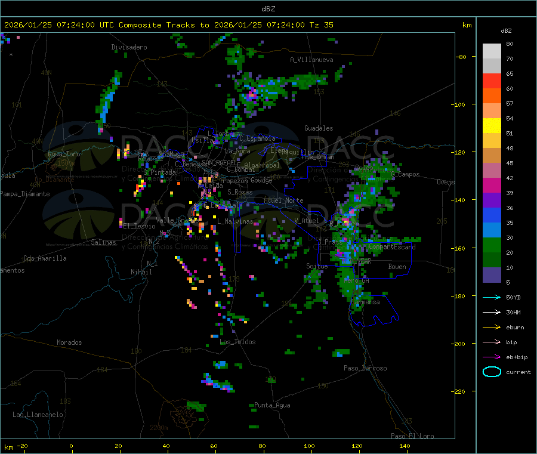This screenshot has width=537, height=454.
Task: Click the Paso_Barroso label
Action: coord(365,368)
